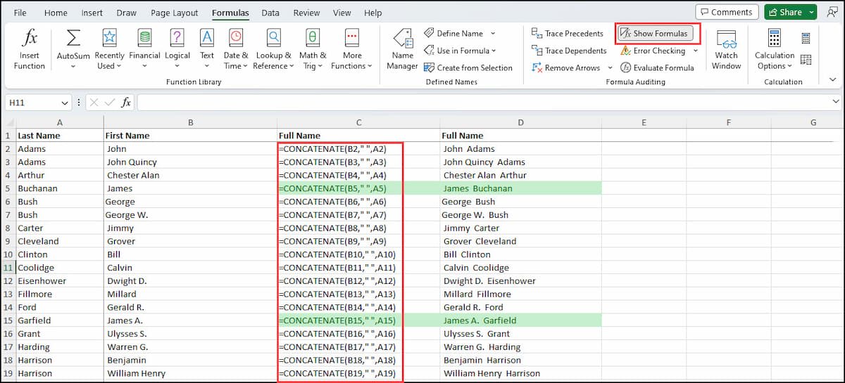Open the File menu
Screen dimensions: 845x383
click(x=20, y=13)
